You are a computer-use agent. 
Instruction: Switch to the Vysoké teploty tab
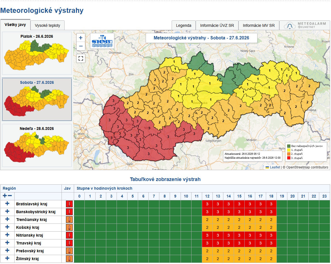(x=48, y=25)
